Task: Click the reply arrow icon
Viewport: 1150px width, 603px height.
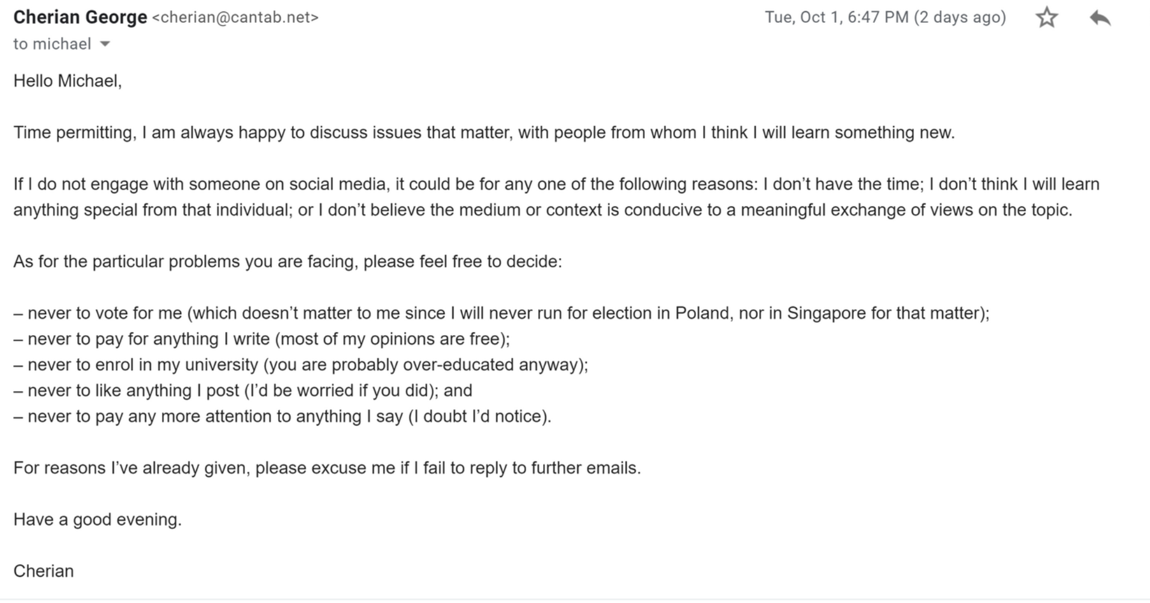Action: tap(1100, 17)
